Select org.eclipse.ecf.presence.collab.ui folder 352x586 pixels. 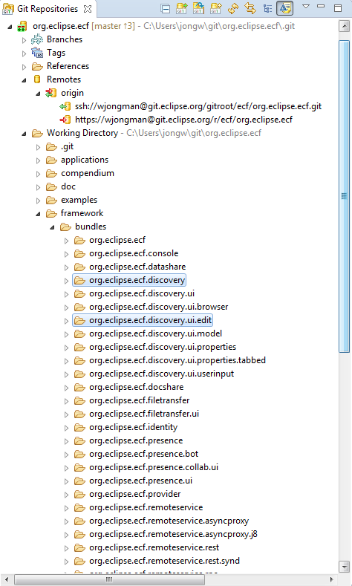coord(154,467)
